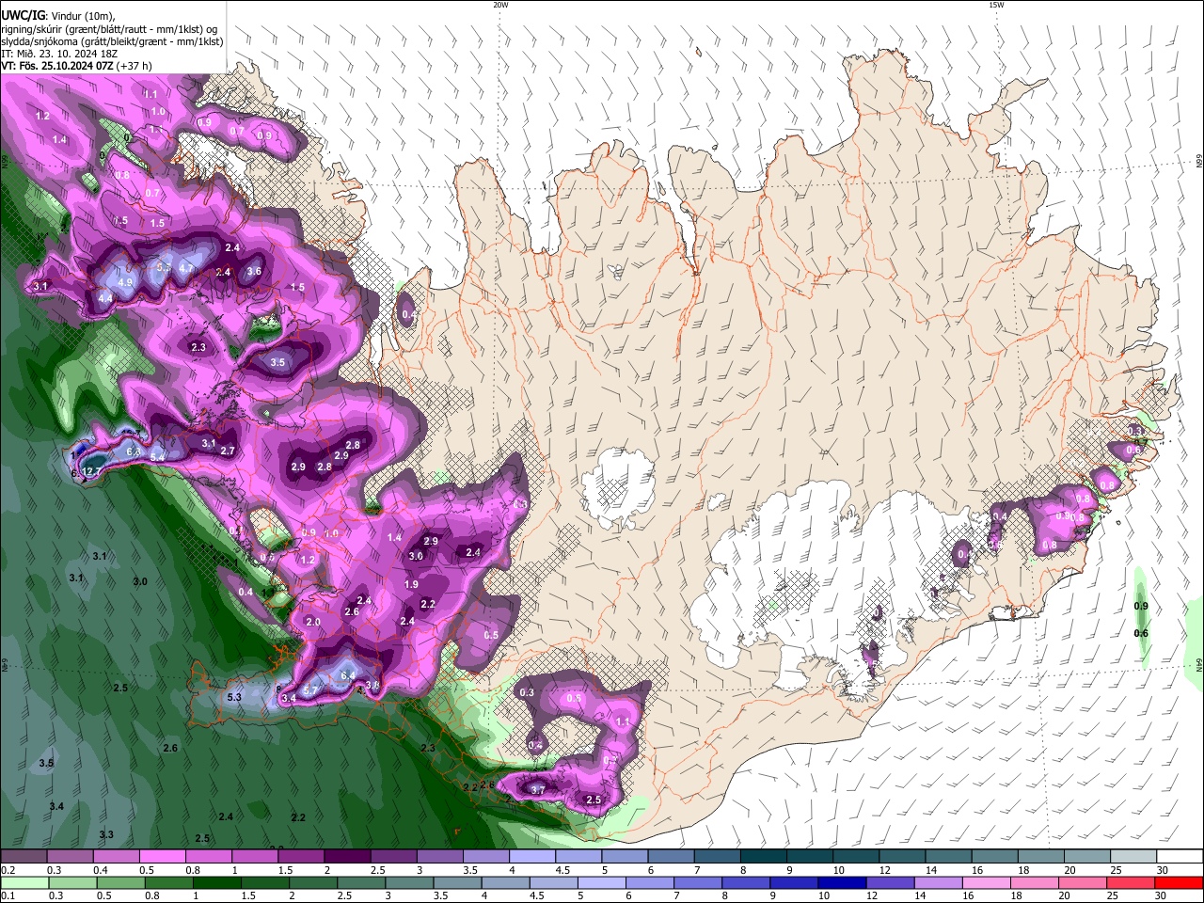Click the dark blue lower-row swatch between 10 and 12
The image size is (1204, 903).
pos(840,882)
